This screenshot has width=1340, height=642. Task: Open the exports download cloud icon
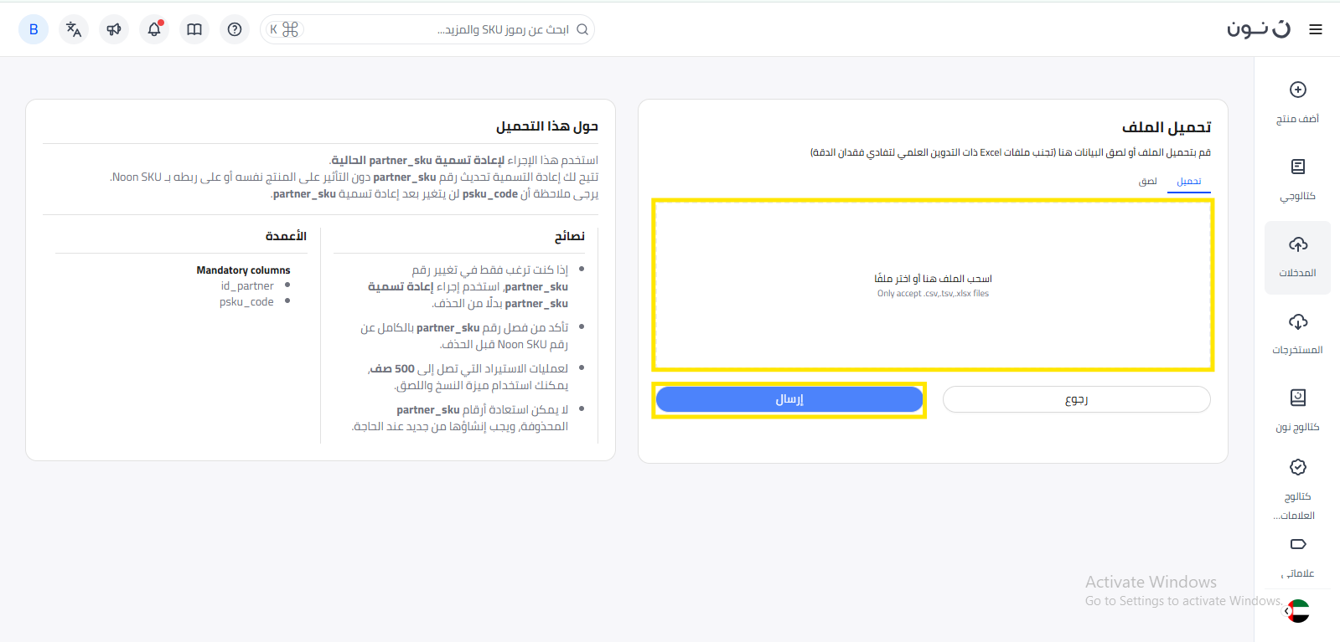coord(1298,321)
